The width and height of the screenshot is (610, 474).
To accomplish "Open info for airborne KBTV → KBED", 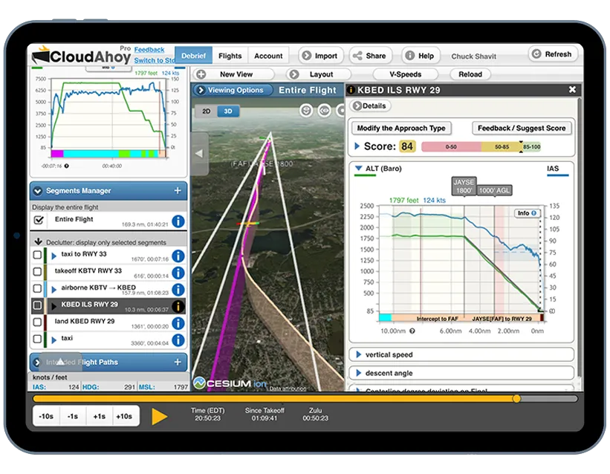I will pyautogui.click(x=178, y=289).
